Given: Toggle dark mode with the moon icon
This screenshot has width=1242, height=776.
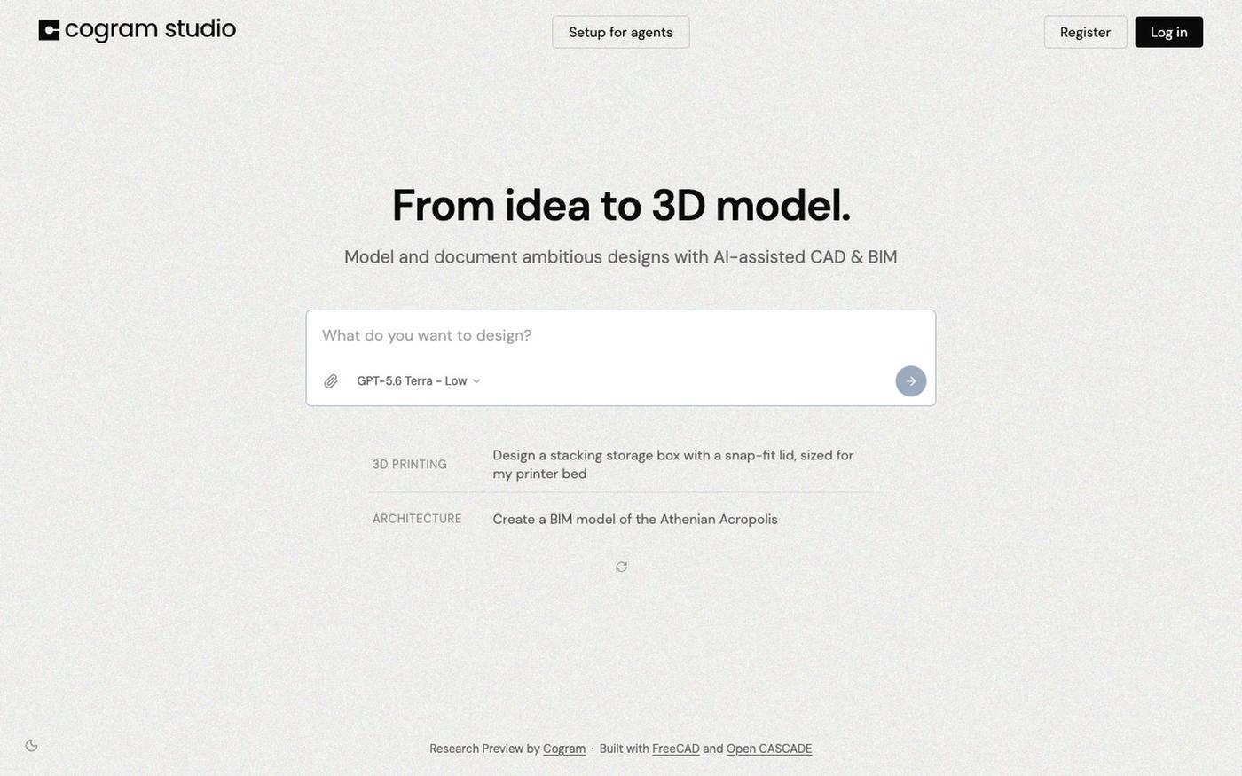Looking at the screenshot, I should pyautogui.click(x=32, y=746).
